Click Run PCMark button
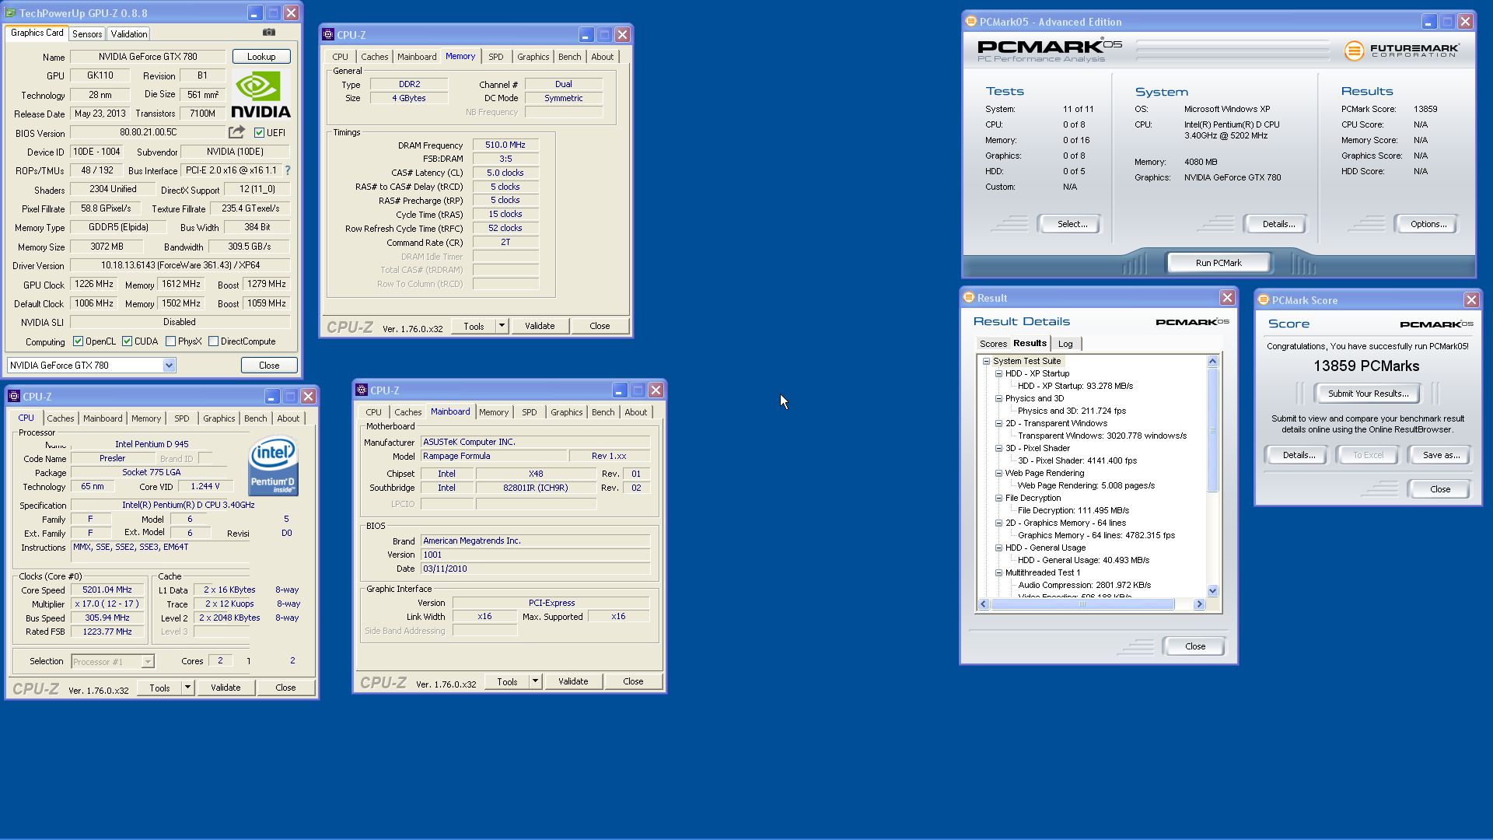This screenshot has width=1493, height=840. point(1219,263)
